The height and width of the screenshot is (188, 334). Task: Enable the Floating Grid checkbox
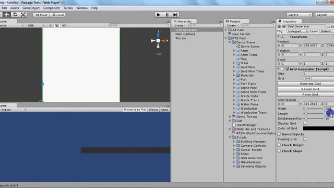305,139
